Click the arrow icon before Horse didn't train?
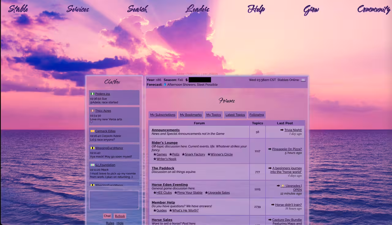Viewport: 392px width, 225px height. pyautogui.click(x=273, y=204)
